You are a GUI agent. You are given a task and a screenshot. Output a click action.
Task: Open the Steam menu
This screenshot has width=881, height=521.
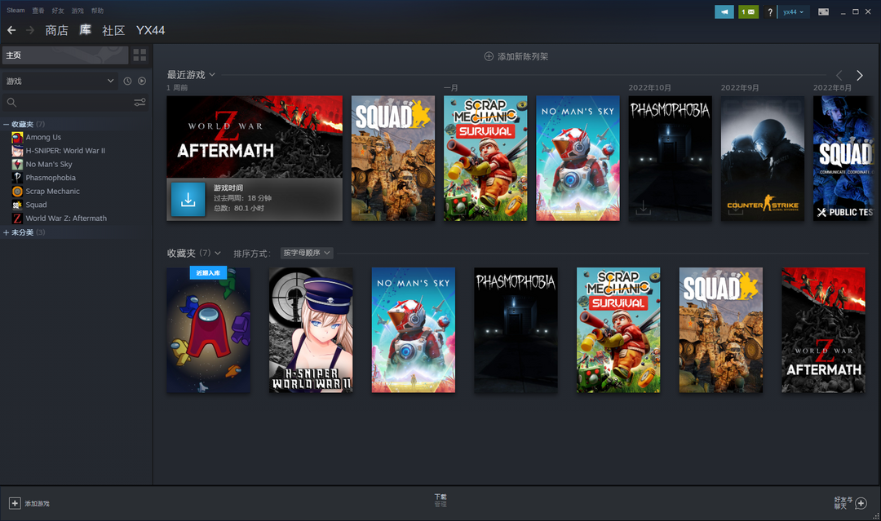15,10
